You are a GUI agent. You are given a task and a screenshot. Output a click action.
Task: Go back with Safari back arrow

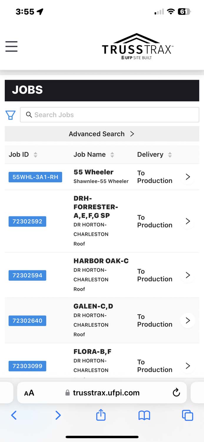point(14,415)
